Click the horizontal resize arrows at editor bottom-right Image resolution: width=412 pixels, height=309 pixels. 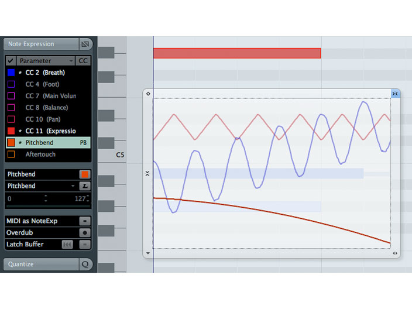pos(395,253)
